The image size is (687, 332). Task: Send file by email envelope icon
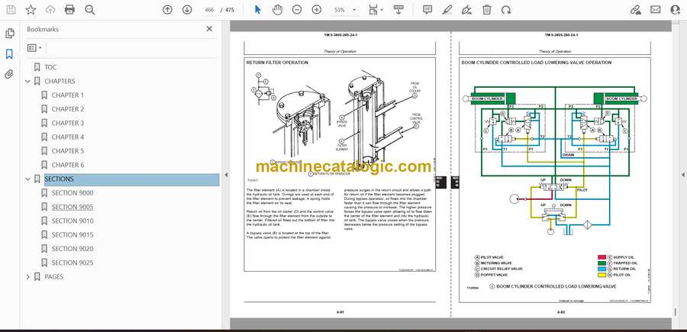point(654,10)
